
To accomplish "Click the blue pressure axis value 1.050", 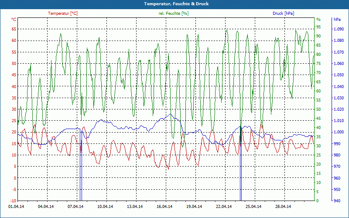I will pyautogui.click(x=339, y=75).
